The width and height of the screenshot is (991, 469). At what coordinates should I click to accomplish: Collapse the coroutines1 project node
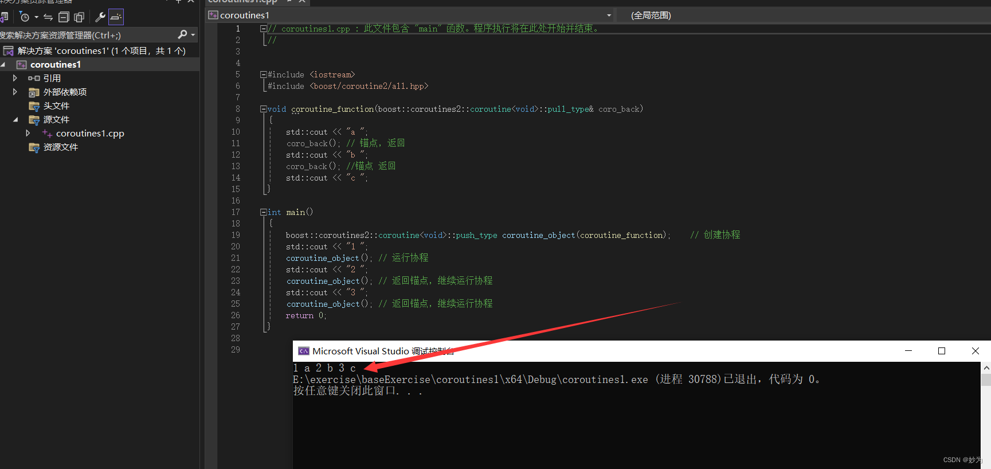pos(3,65)
